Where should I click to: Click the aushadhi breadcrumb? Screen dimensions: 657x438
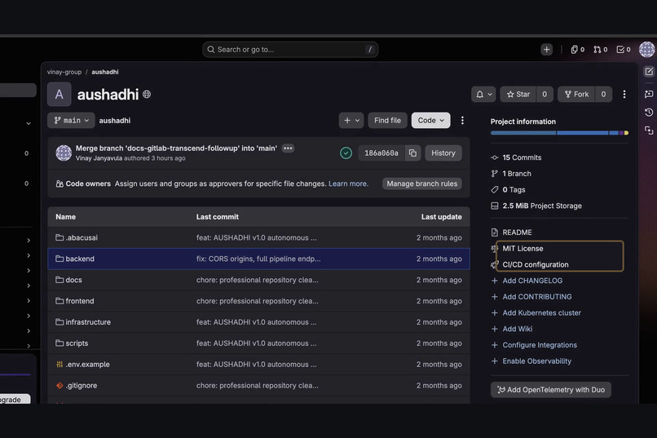click(x=105, y=72)
